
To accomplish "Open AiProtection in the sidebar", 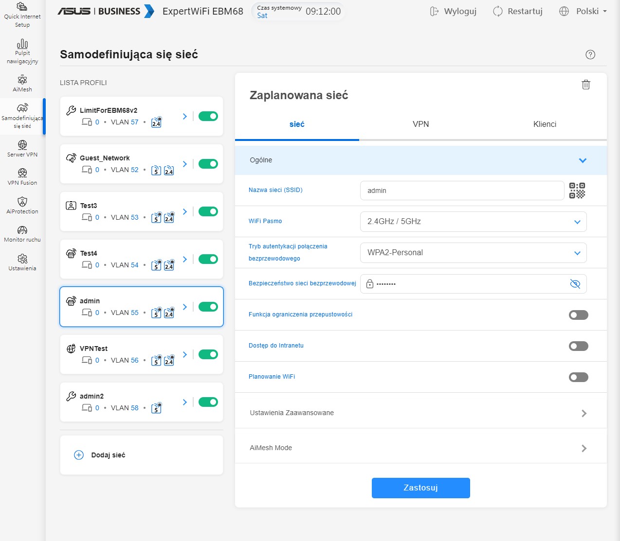I will (22, 205).
